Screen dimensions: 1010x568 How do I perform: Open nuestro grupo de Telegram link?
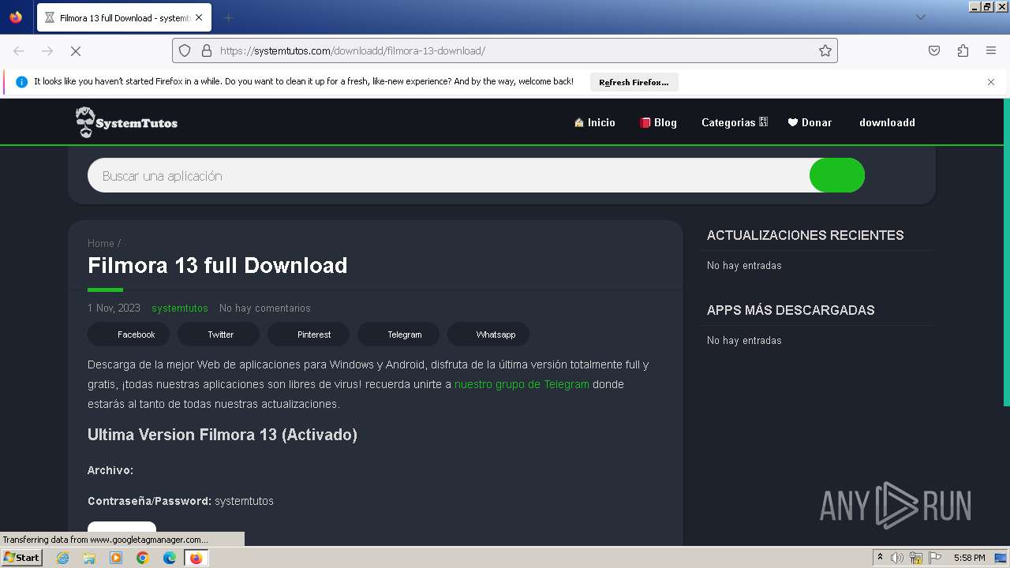[522, 384]
